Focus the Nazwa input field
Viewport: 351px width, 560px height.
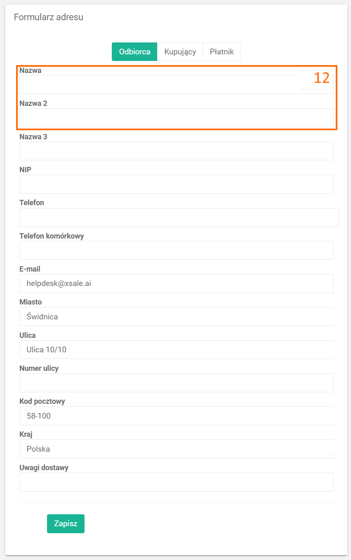tap(159, 84)
